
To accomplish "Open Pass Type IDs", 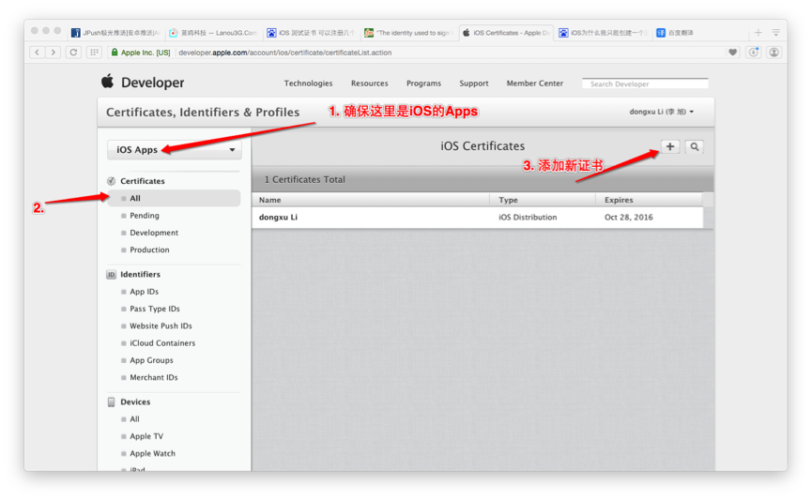I will (x=154, y=309).
